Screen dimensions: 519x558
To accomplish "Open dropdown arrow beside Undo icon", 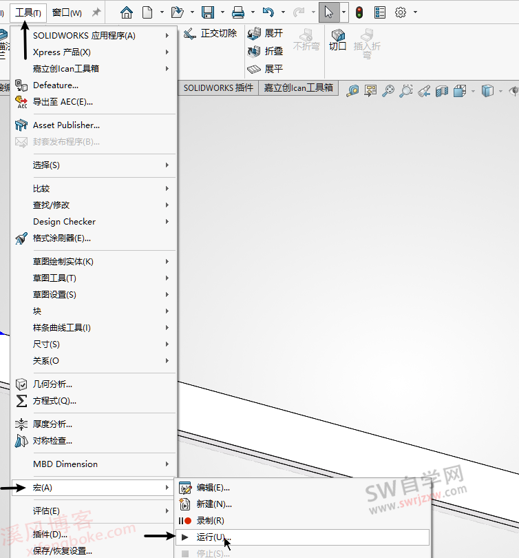I will click(x=283, y=12).
